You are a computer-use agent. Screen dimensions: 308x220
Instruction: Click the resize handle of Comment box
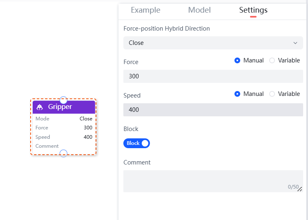(x=300, y=189)
